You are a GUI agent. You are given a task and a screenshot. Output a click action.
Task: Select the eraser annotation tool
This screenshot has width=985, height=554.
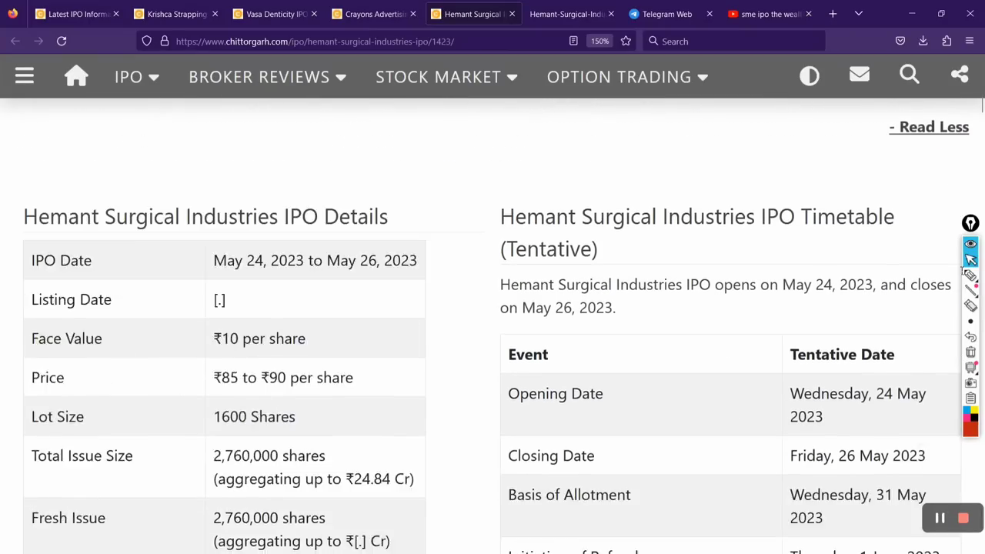click(970, 305)
